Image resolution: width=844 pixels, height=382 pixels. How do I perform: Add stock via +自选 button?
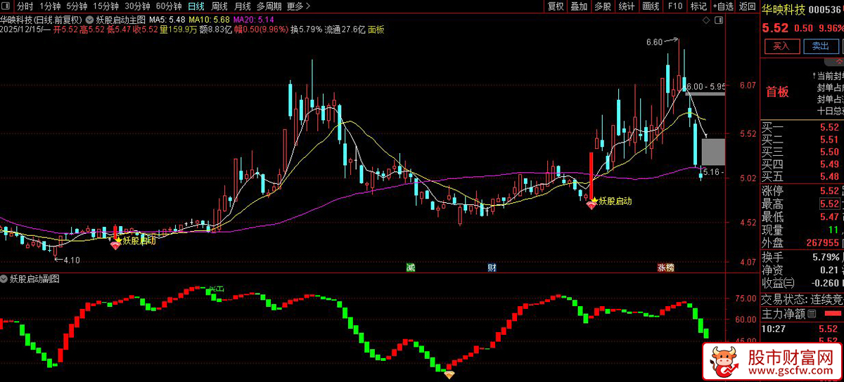pos(722,6)
